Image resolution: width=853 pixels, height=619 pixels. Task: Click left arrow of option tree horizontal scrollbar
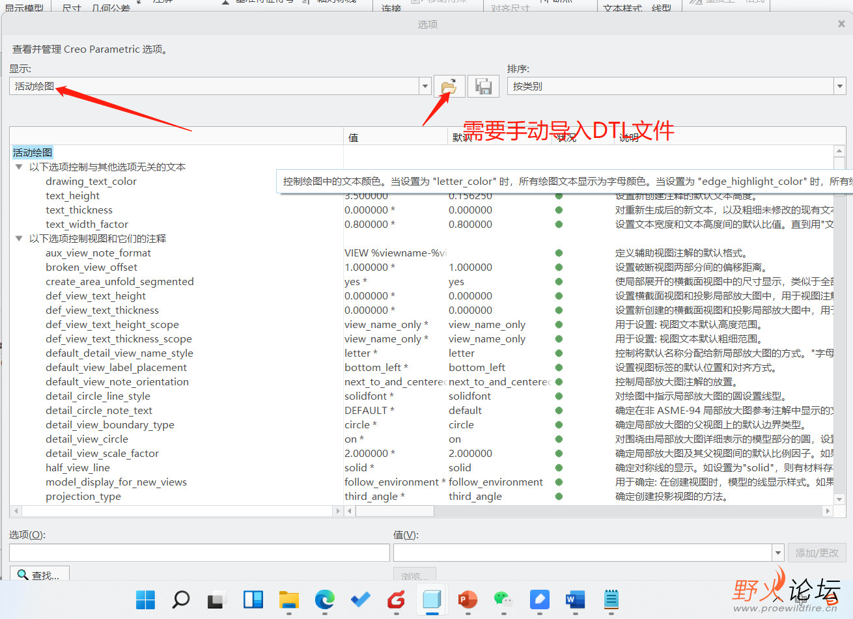point(16,511)
